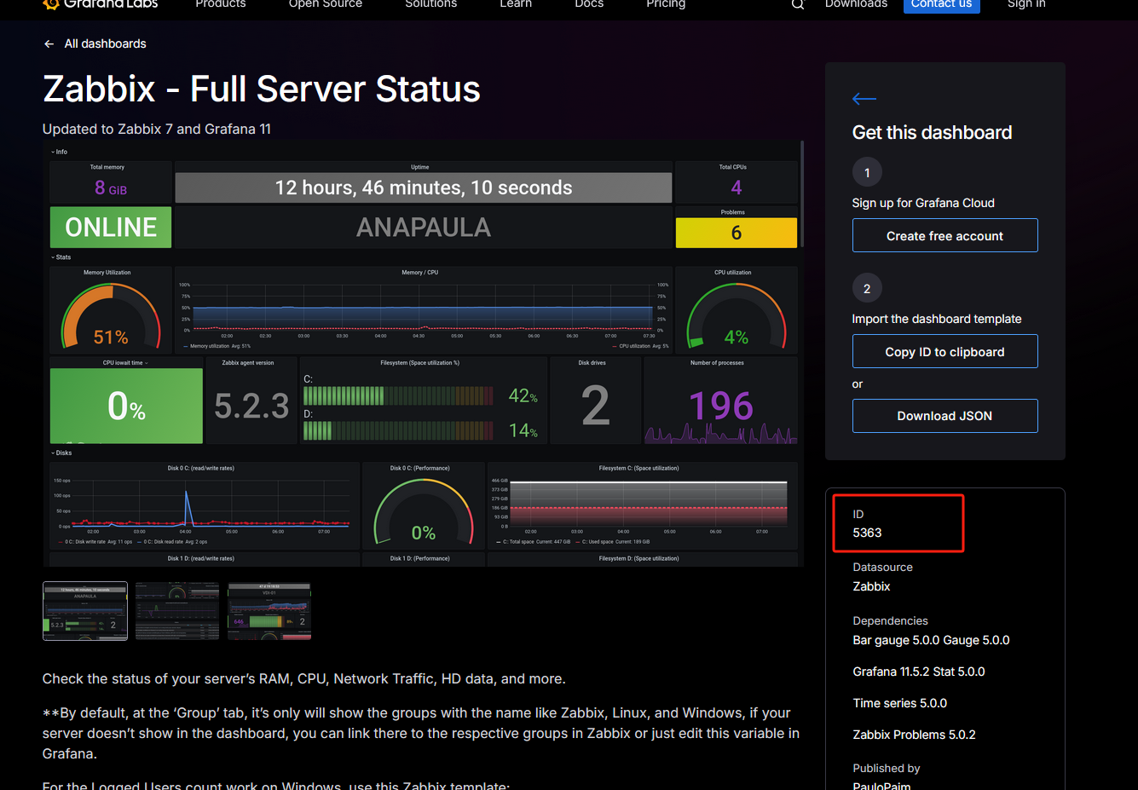This screenshot has height=790, width=1138.
Task: Select the second dashboard thumbnail
Action: point(177,611)
